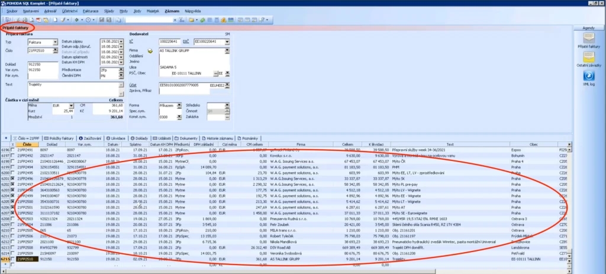Image resolution: width=606 pixels, height=274 pixels.
Task: Click the first toolbar icon at far left
Action: point(8,20)
